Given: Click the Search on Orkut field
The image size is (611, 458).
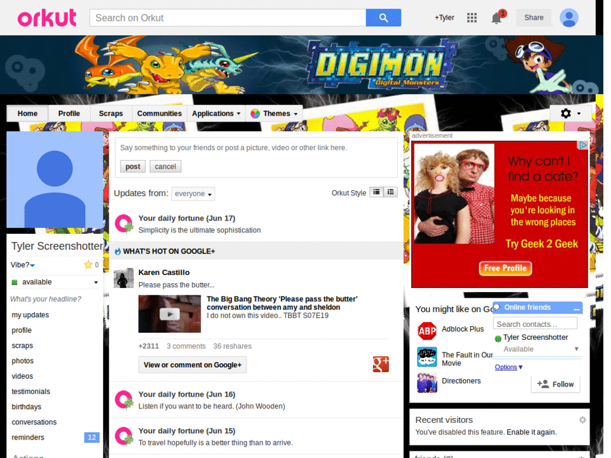Looking at the screenshot, I should [228, 18].
